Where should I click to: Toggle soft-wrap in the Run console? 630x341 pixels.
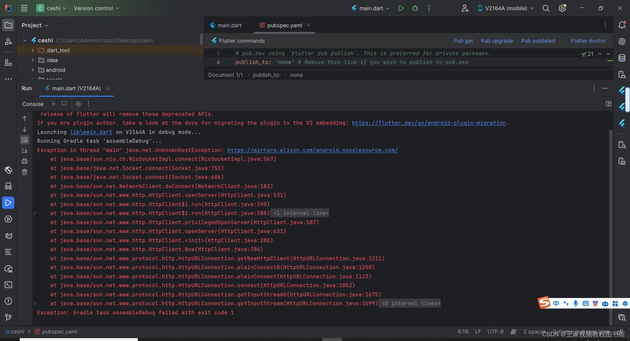coord(25,140)
